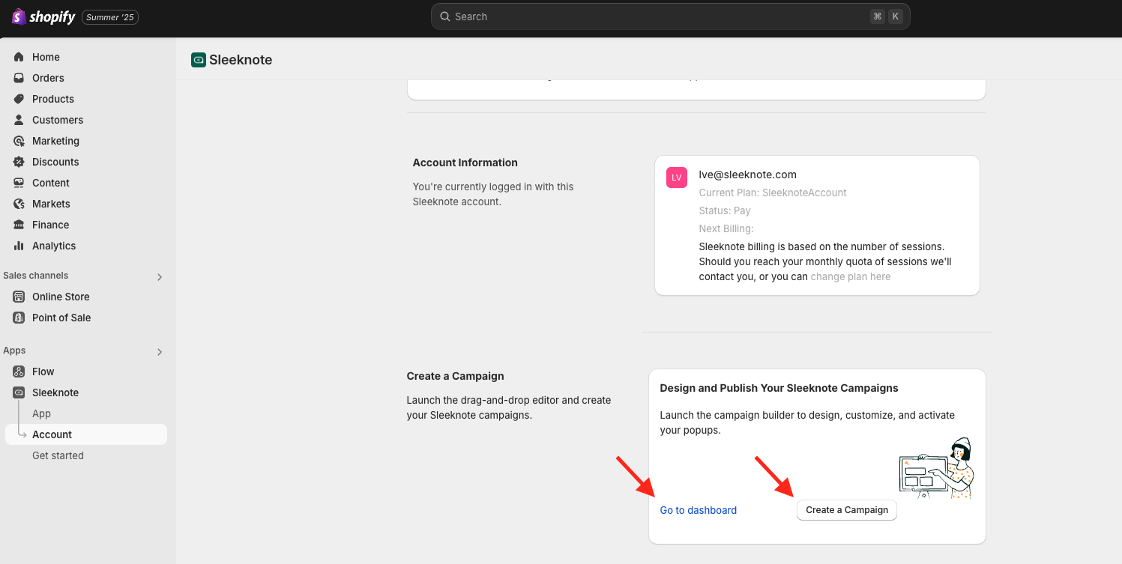
Task: Click the Home label in sidebar
Action: [x=46, y=57]
